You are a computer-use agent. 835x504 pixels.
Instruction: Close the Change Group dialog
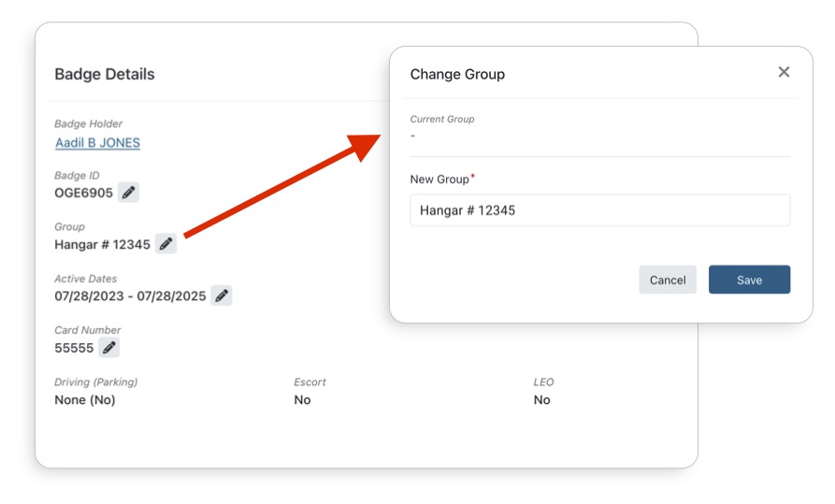(x=784, y=72)
